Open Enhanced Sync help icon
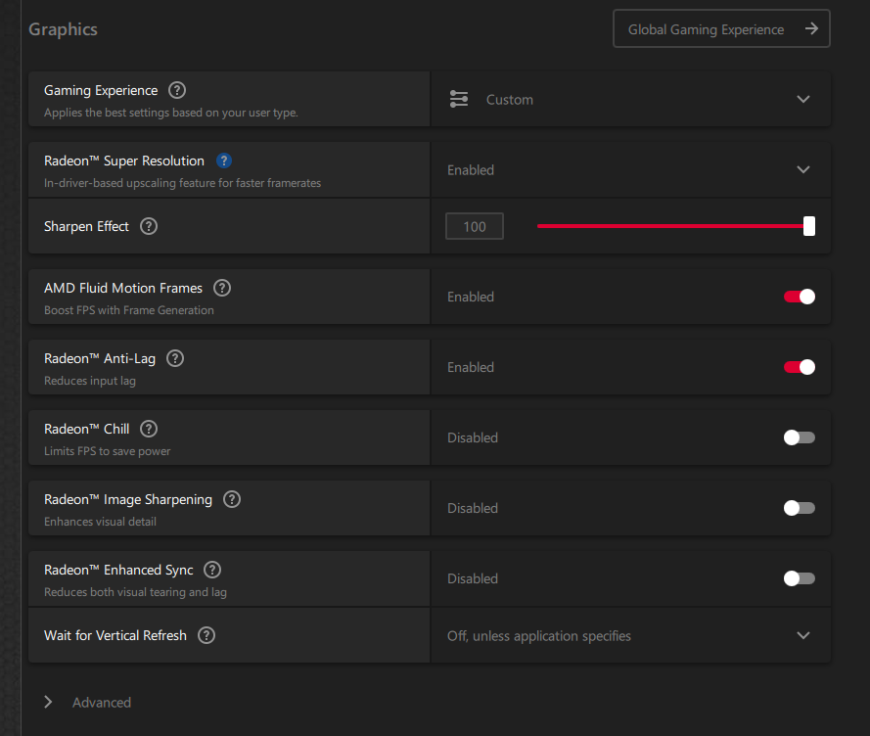Viewport: 870px width, 736px height. tap(212, 570)
